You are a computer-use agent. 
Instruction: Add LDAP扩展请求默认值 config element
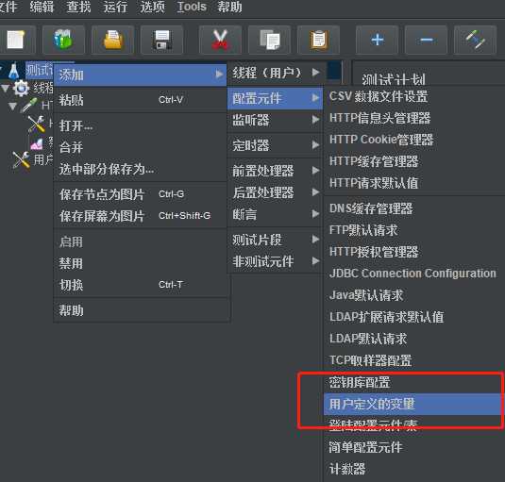tap(413, 317)
